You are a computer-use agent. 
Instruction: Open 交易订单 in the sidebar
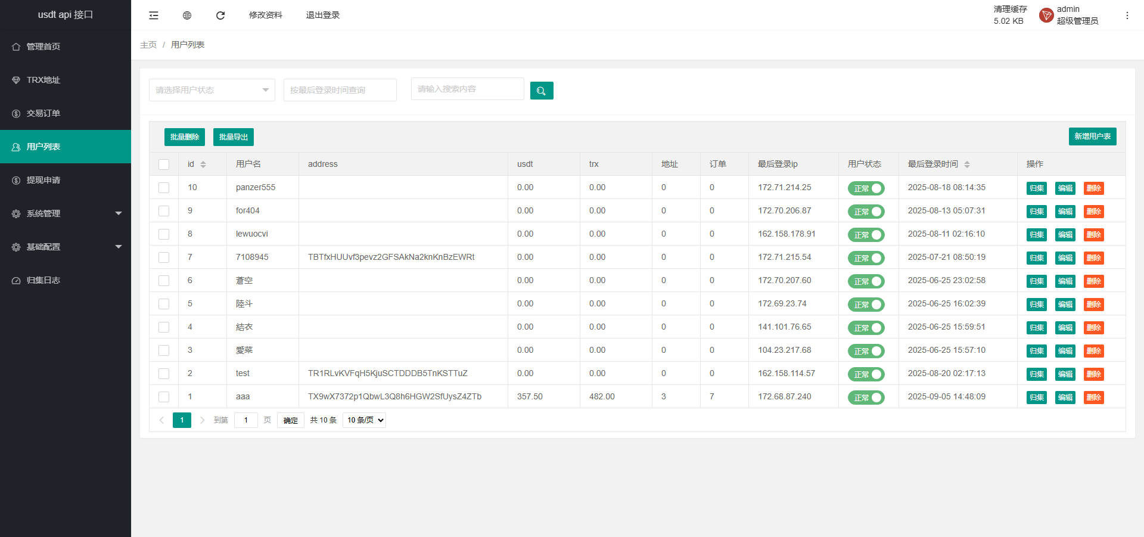[x=43, y=113]
